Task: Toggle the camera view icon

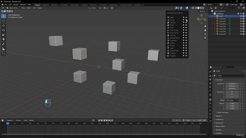Action: 205,34
